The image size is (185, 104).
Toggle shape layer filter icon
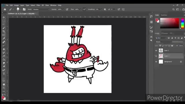pyautogui.click(x=179, y=38)
